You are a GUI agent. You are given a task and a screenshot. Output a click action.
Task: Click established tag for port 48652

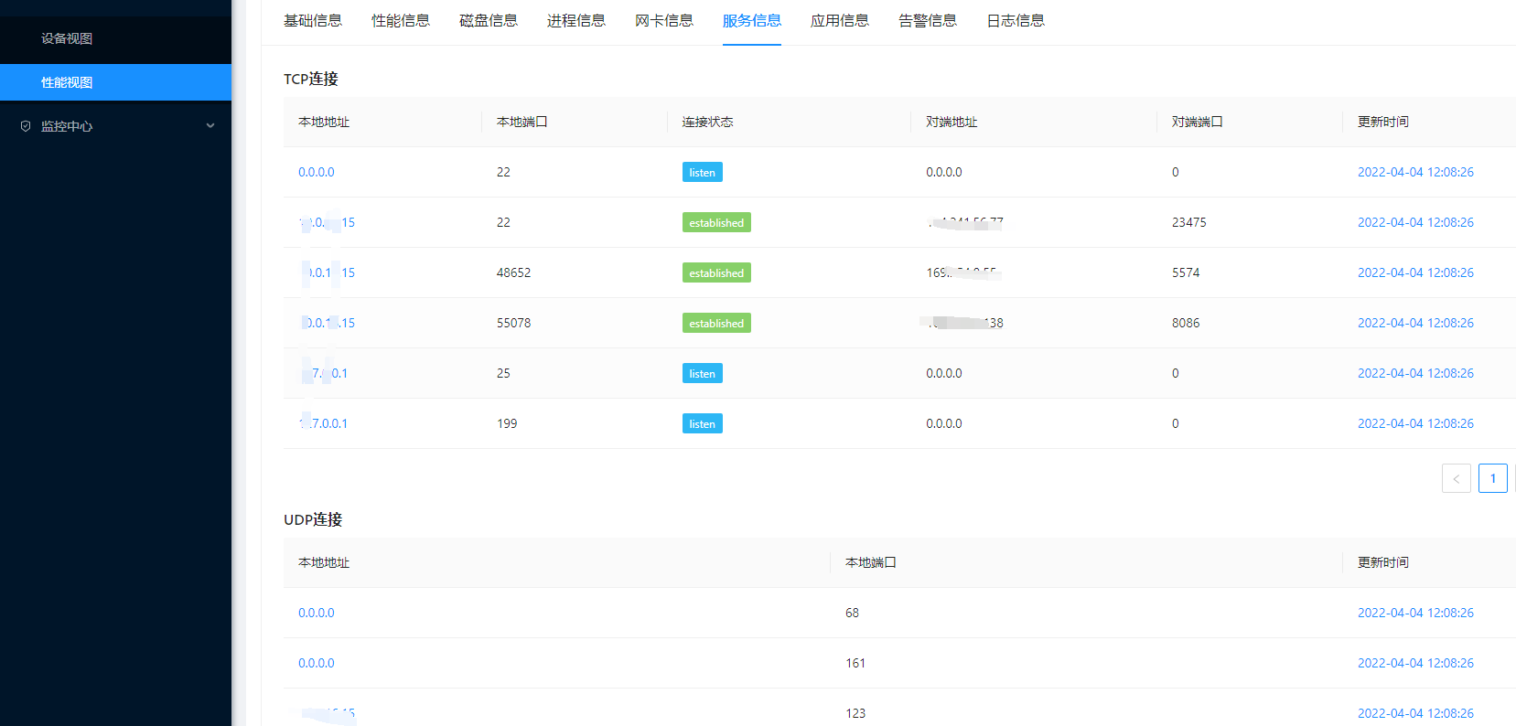coord(716,272)
